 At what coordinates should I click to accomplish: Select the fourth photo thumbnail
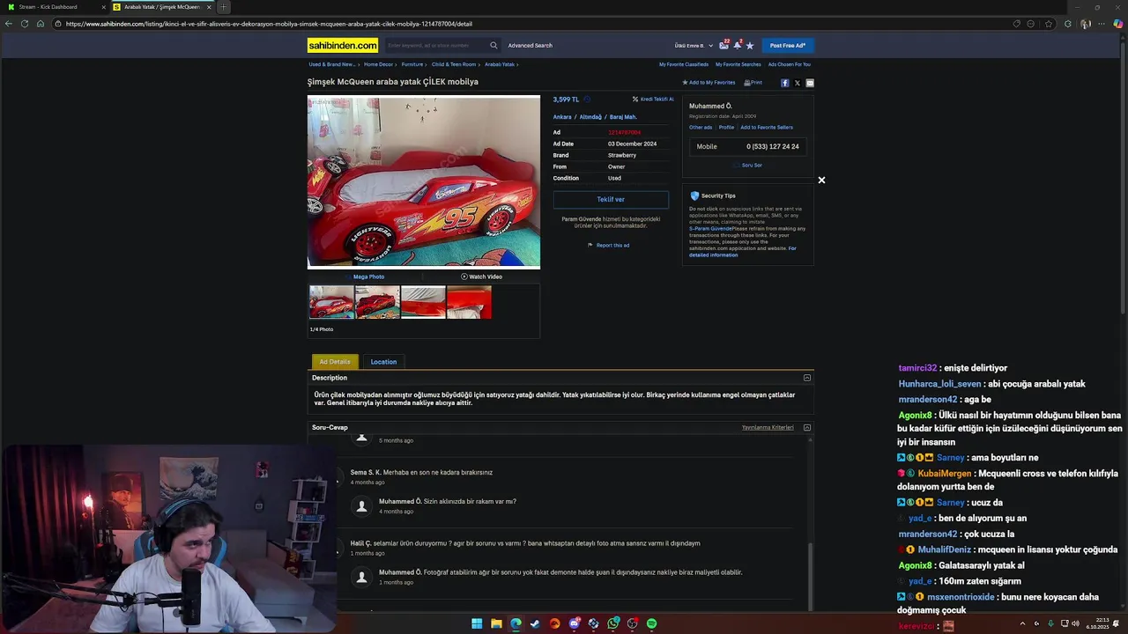469,302
